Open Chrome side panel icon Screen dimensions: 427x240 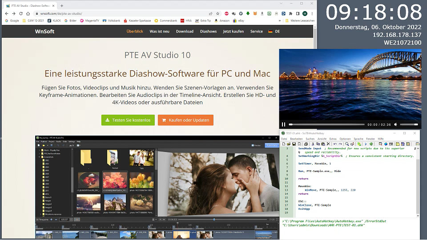click(298, 14)
